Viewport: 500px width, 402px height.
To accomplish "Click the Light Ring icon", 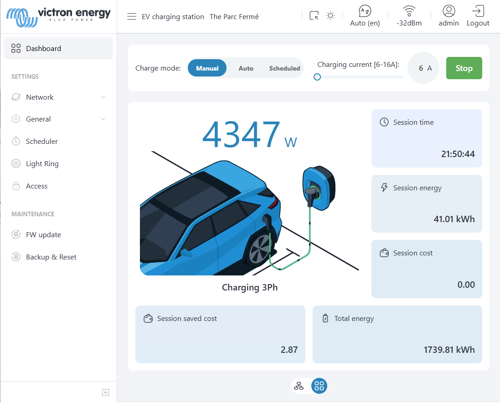I will point(16,163).
